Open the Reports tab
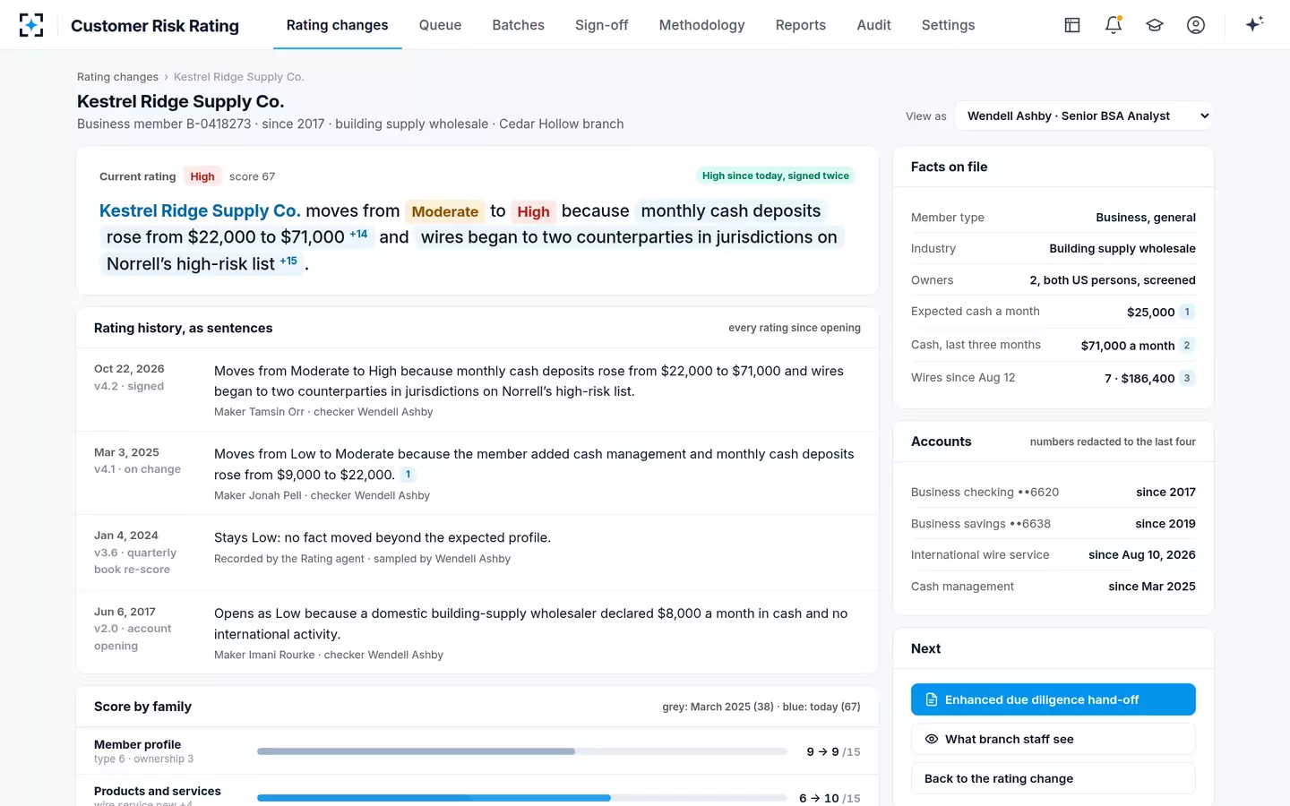Image resolution: width=1290 pixels, height=806 pixels. tap(801, 25)
